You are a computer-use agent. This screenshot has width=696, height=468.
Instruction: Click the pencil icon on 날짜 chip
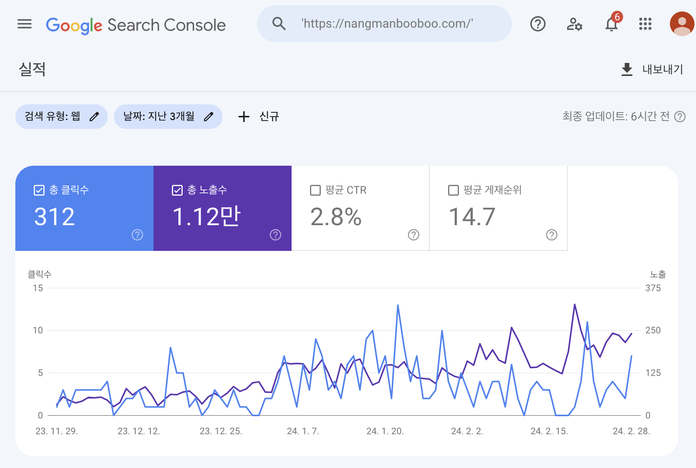209,117
